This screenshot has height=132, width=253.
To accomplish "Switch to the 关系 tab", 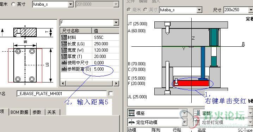I will [x=52, y=112].
